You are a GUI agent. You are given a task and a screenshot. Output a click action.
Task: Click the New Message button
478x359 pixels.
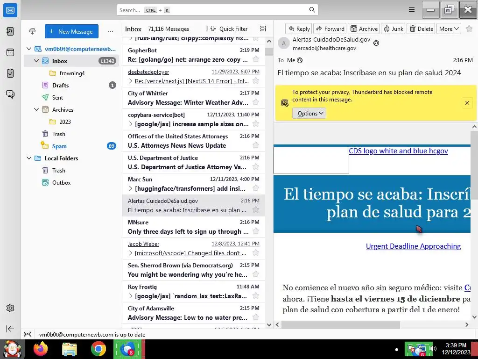click(x=71, y=31)
